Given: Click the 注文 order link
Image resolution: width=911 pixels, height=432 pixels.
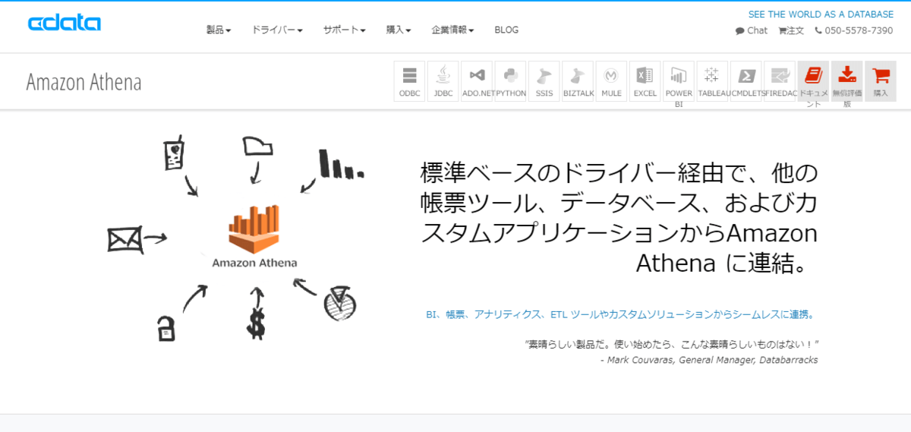Looking at the screenshot, I should [791, 30].
